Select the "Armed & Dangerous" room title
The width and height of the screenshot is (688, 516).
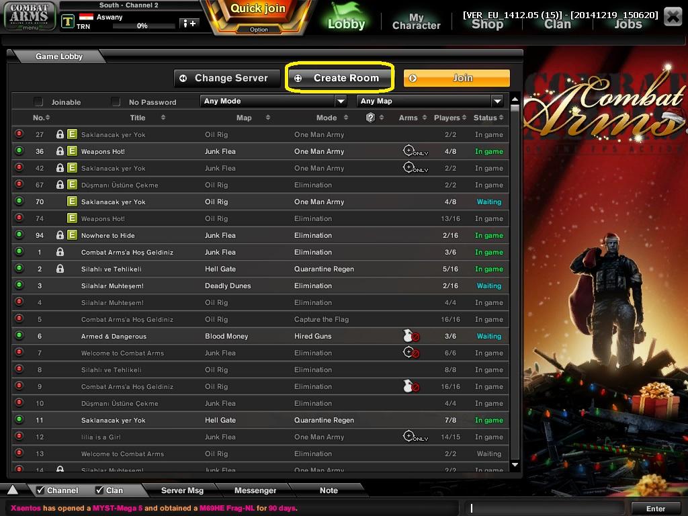pos(114,337)
